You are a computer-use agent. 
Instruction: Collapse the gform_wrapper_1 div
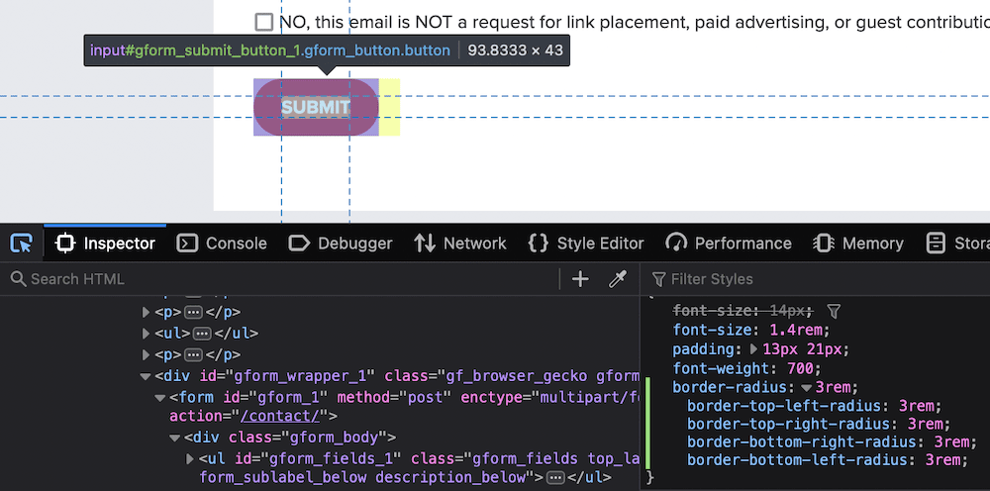click(x=146, y=377)
